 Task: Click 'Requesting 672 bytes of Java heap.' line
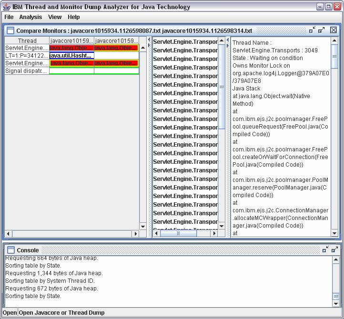(x=51, y=289)
